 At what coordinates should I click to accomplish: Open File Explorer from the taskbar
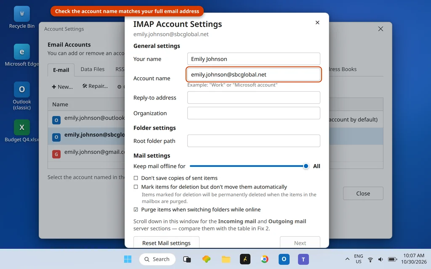click(x=226, y=259)
